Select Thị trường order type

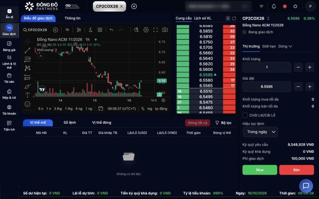pyautogui.click(x=251, y=46)
